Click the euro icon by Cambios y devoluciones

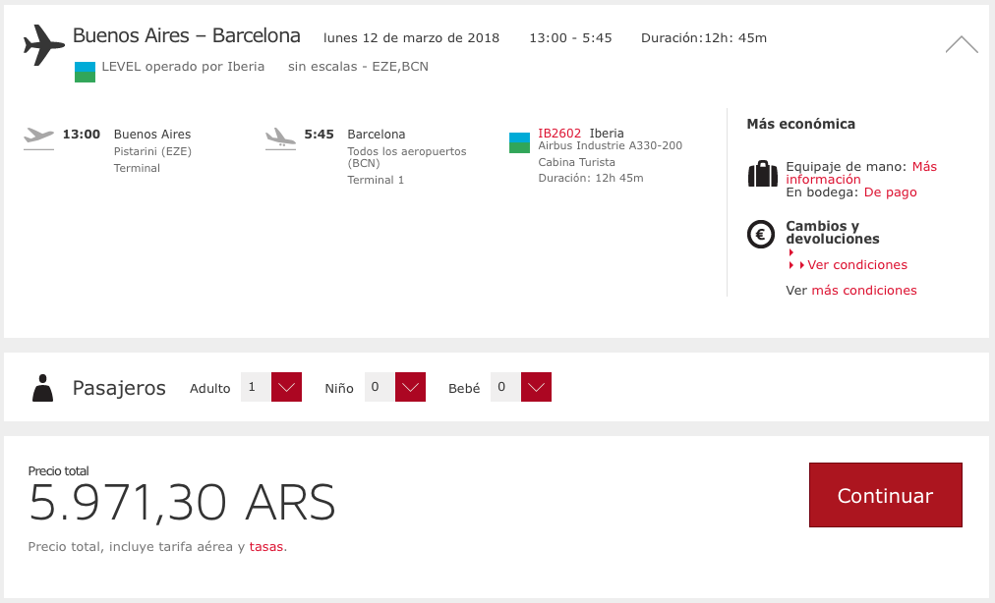click(761, 234)
